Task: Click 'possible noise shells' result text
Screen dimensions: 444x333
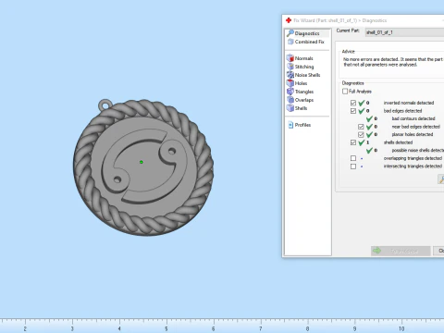Action: (x=418, y=151)
